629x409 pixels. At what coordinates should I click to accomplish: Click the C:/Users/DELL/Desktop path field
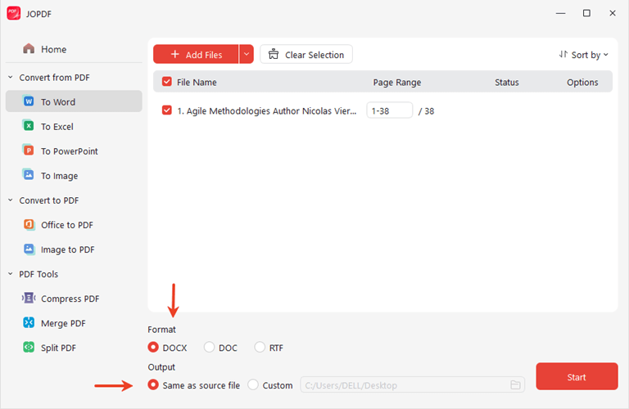click(413, 384)
